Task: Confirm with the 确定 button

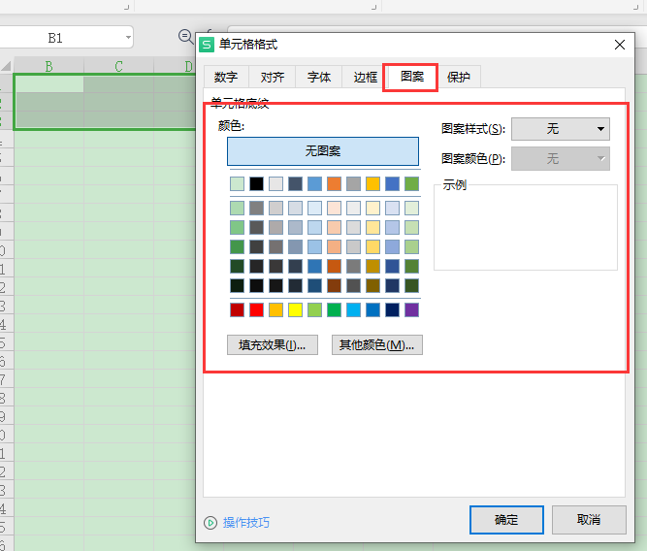Action: click(506, 519)
